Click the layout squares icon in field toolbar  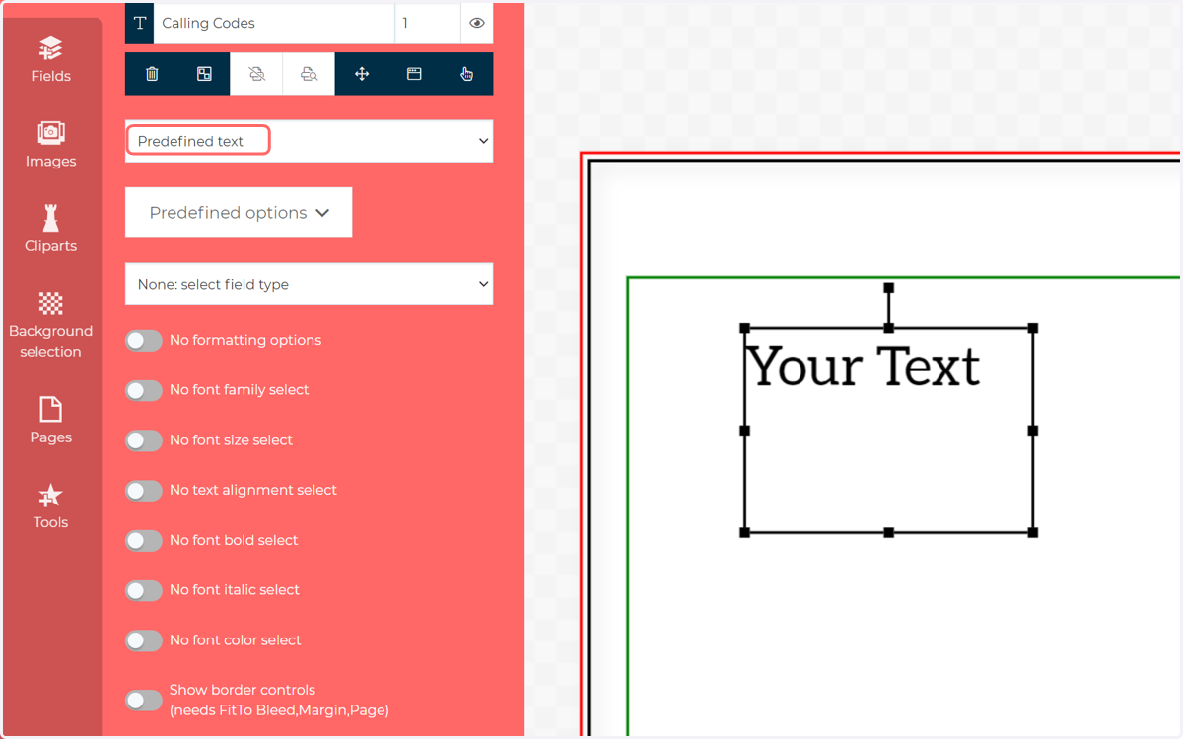204,74
